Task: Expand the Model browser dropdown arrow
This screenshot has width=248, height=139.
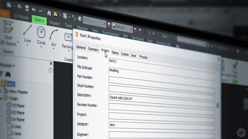Action: pyautogui.click(x=14, y=66)
